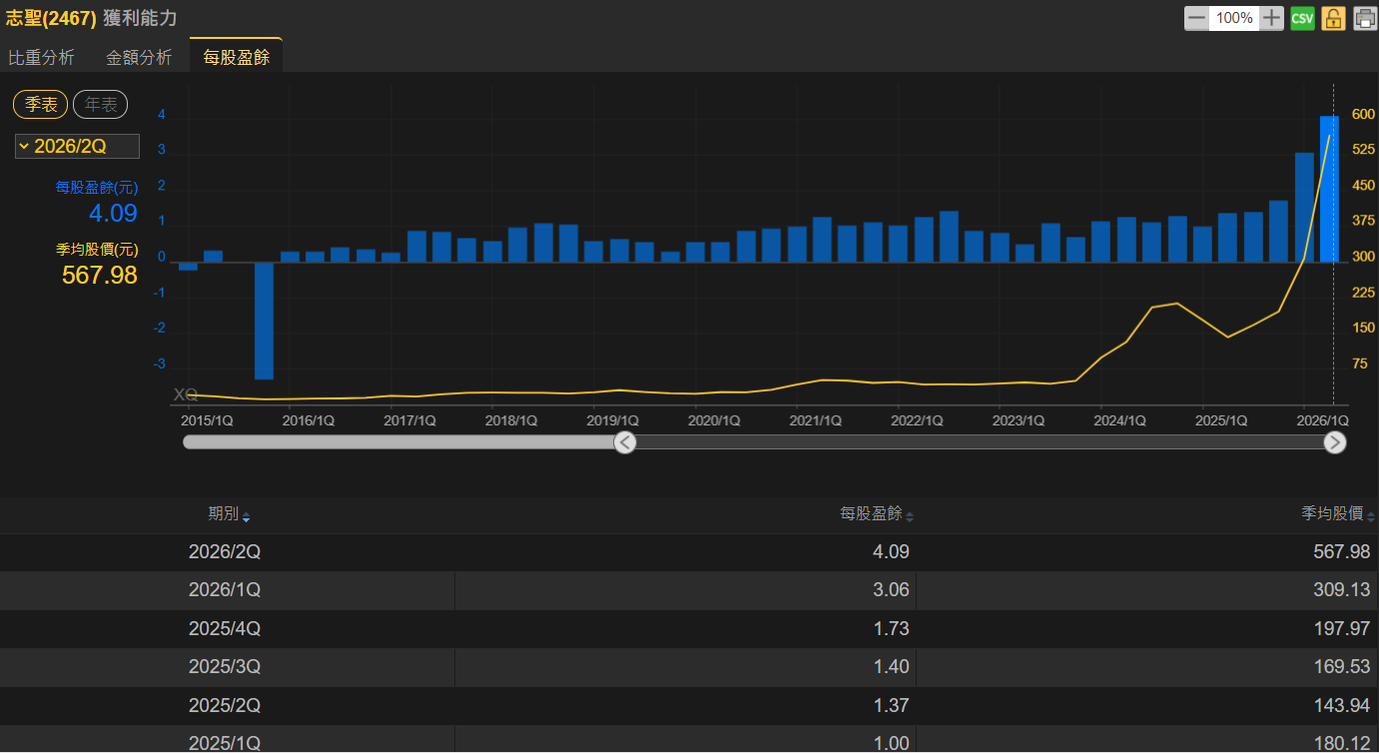
Task: Zoom in with the plus icon
Action: click(x=1271, y=18)
